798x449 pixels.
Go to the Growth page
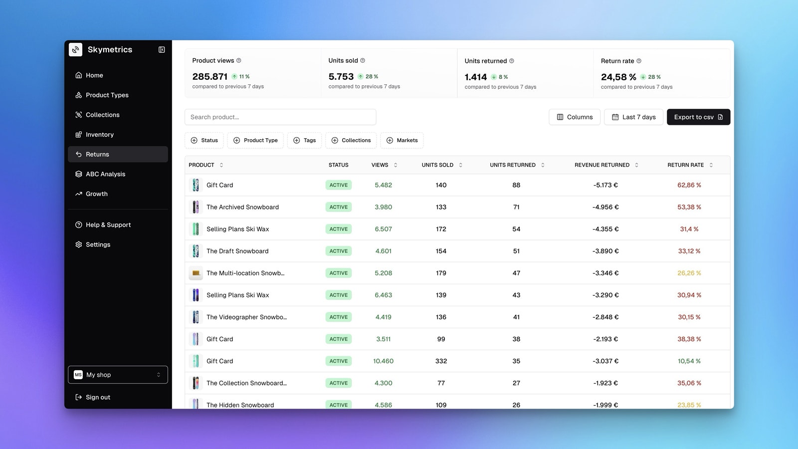(x=118, y=194)
